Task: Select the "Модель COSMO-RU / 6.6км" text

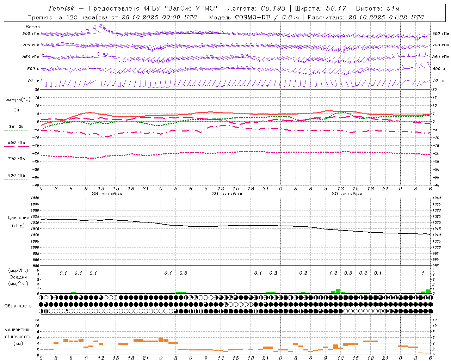Action: 254,17
